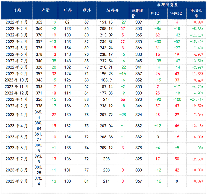Image resolution: width=207 pixels, height=195 pixels.
Task: Select the 2022 年 1 月 date cell
Action: point(17,22)
